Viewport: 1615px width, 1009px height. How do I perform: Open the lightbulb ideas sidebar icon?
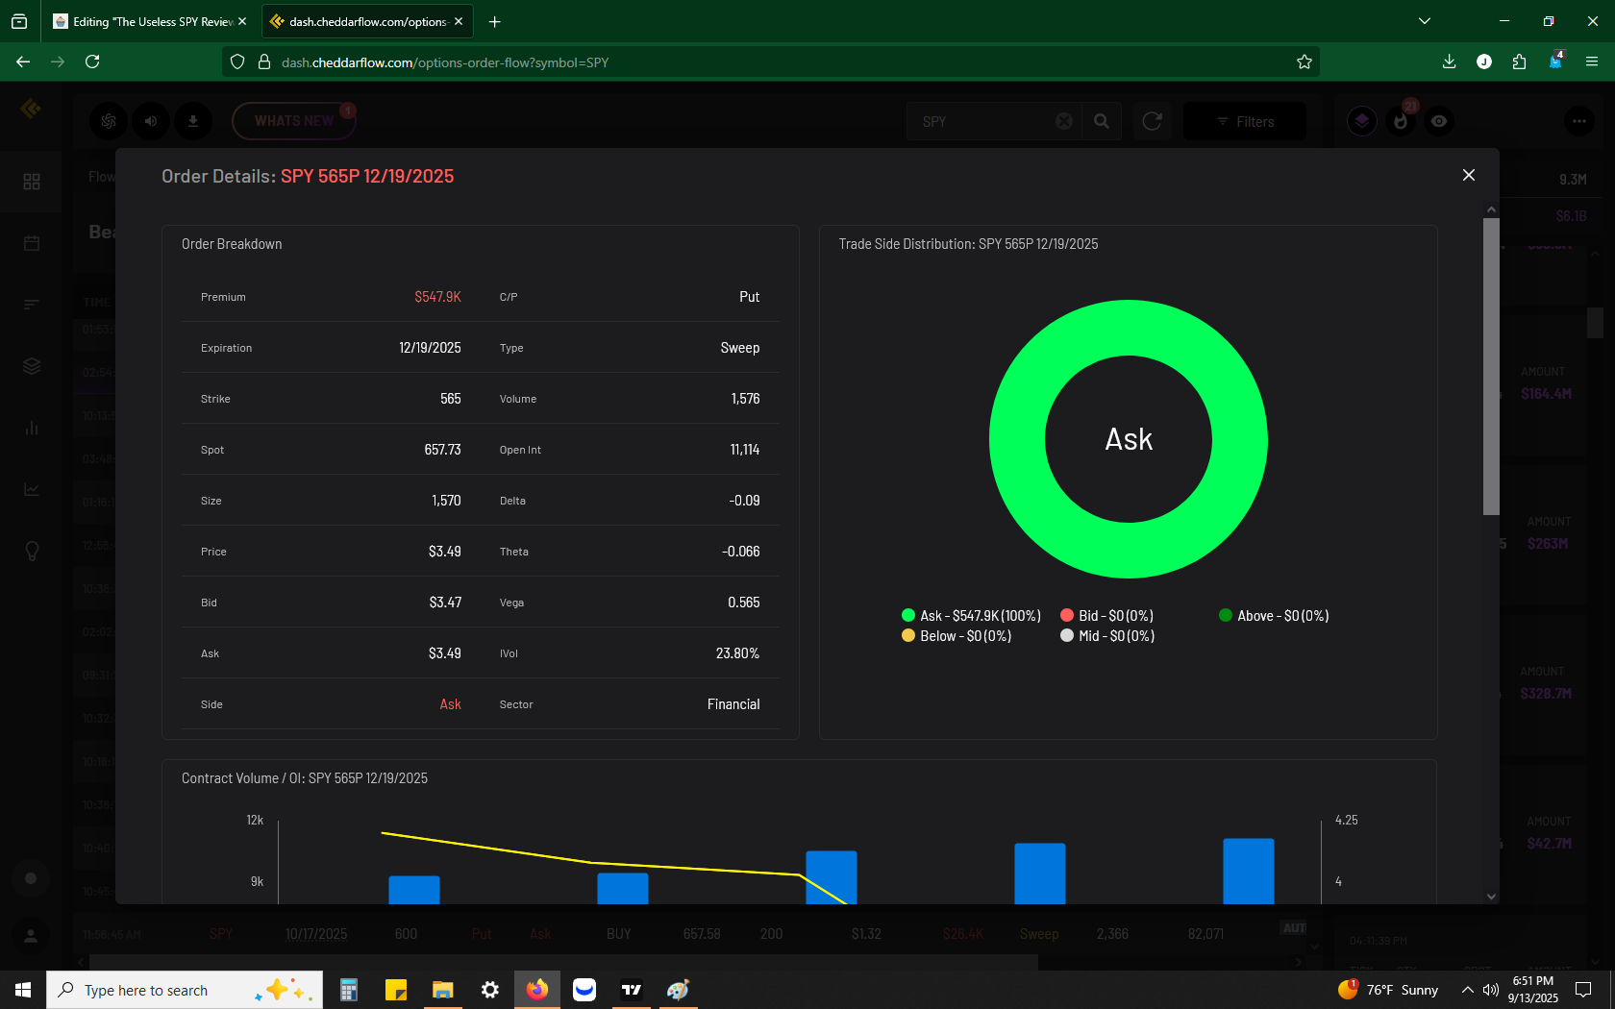(x=32, y=551)
